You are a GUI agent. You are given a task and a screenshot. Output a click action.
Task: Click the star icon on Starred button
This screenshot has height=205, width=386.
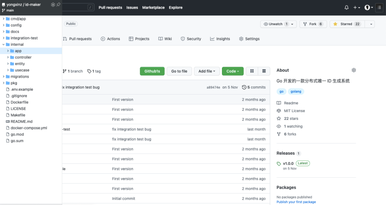(x=335, y=24)
